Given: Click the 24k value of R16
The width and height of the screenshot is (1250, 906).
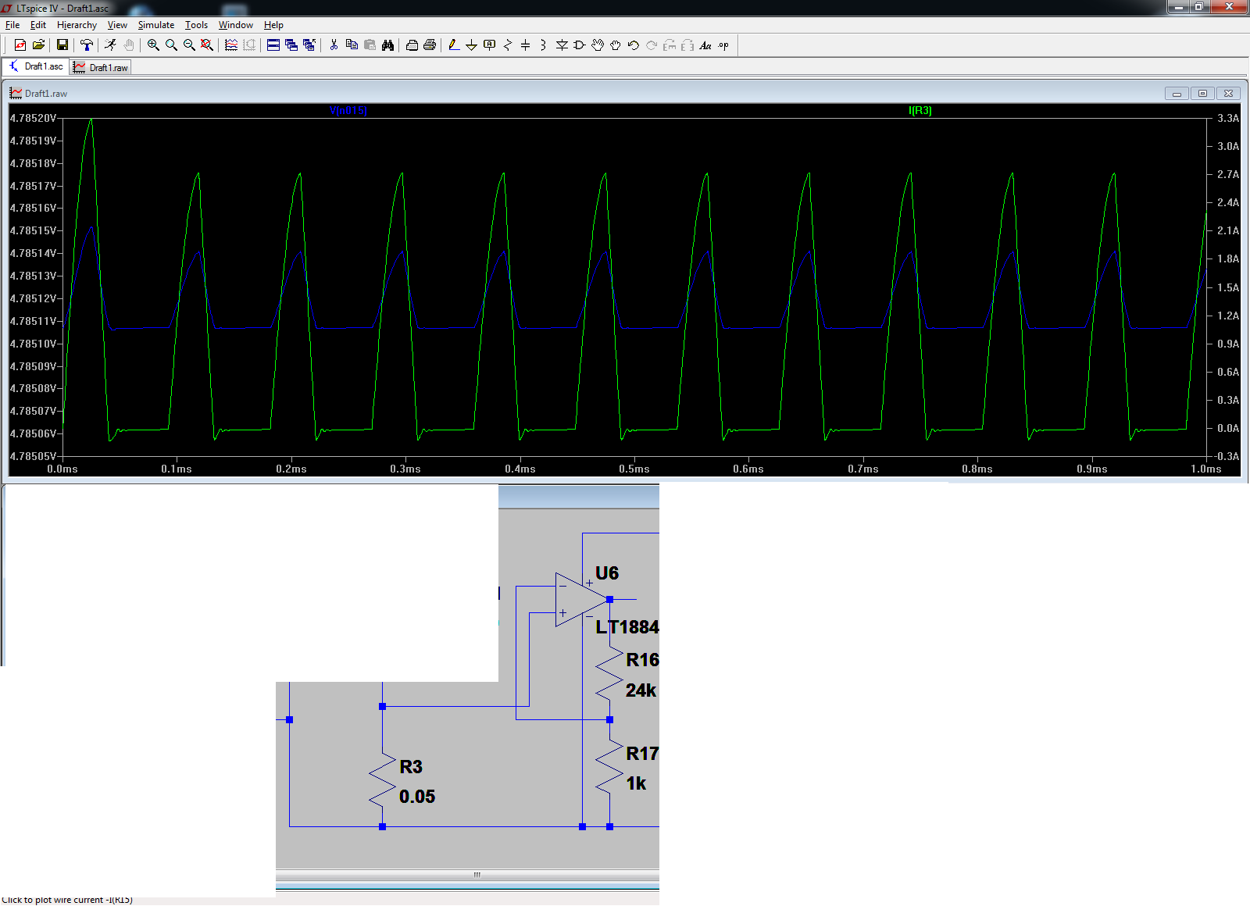Looking at the screenshot, I should tap(641, 690).
